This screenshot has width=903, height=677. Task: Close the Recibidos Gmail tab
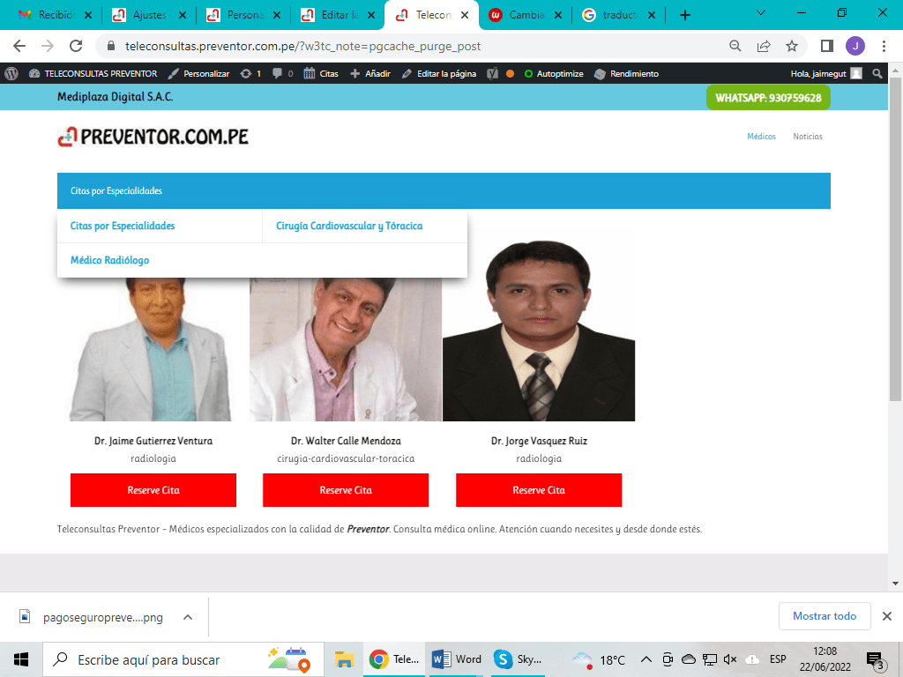tap(88, 15)
